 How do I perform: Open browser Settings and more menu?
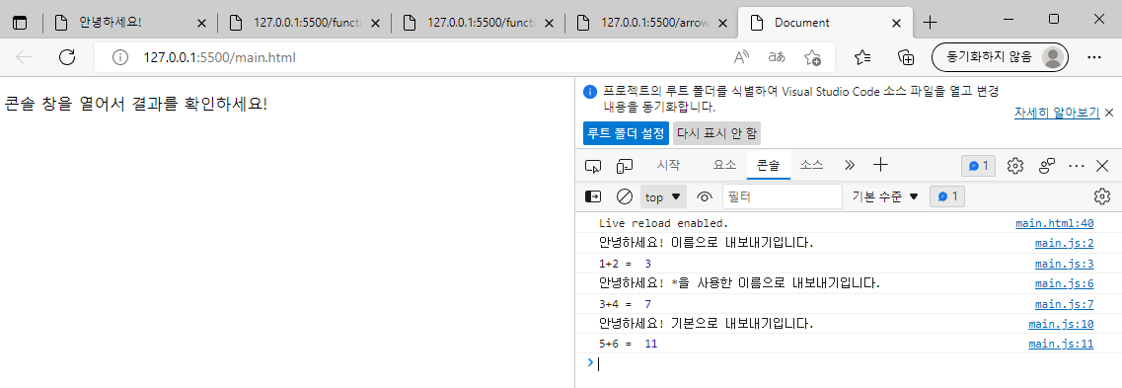pos(1094,57)
